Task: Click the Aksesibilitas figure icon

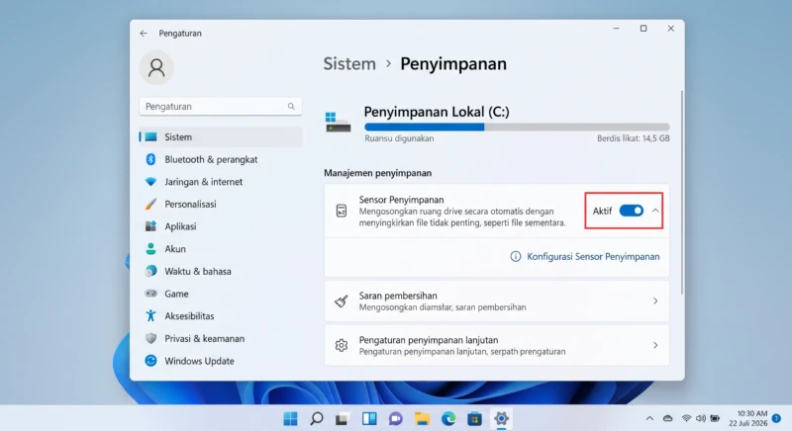Action: (x=150, y=316)
